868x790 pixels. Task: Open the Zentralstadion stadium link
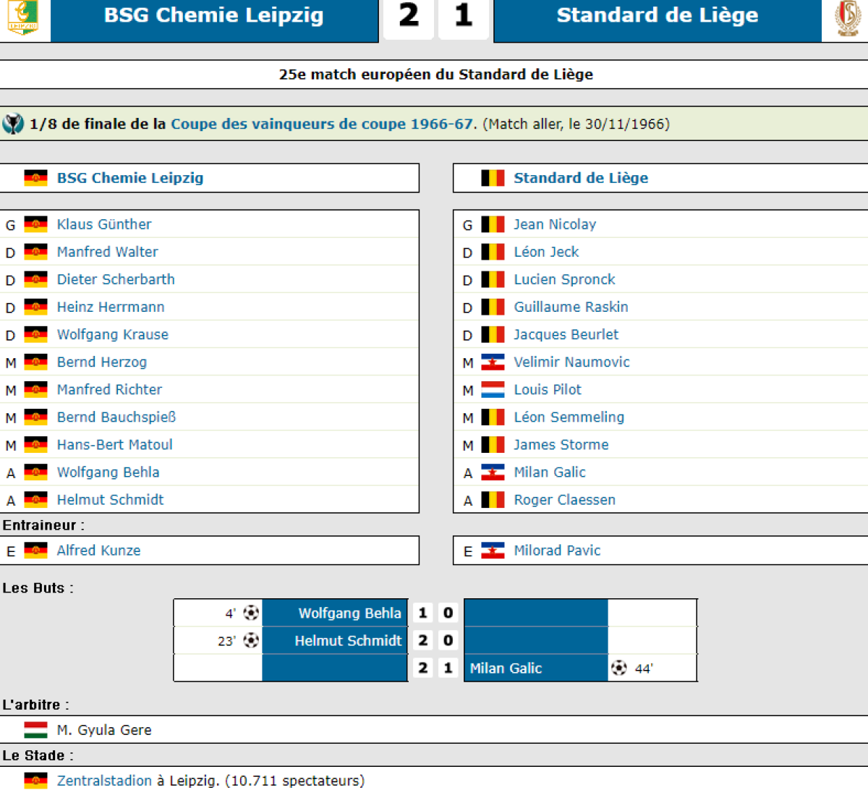pos(104,781)
